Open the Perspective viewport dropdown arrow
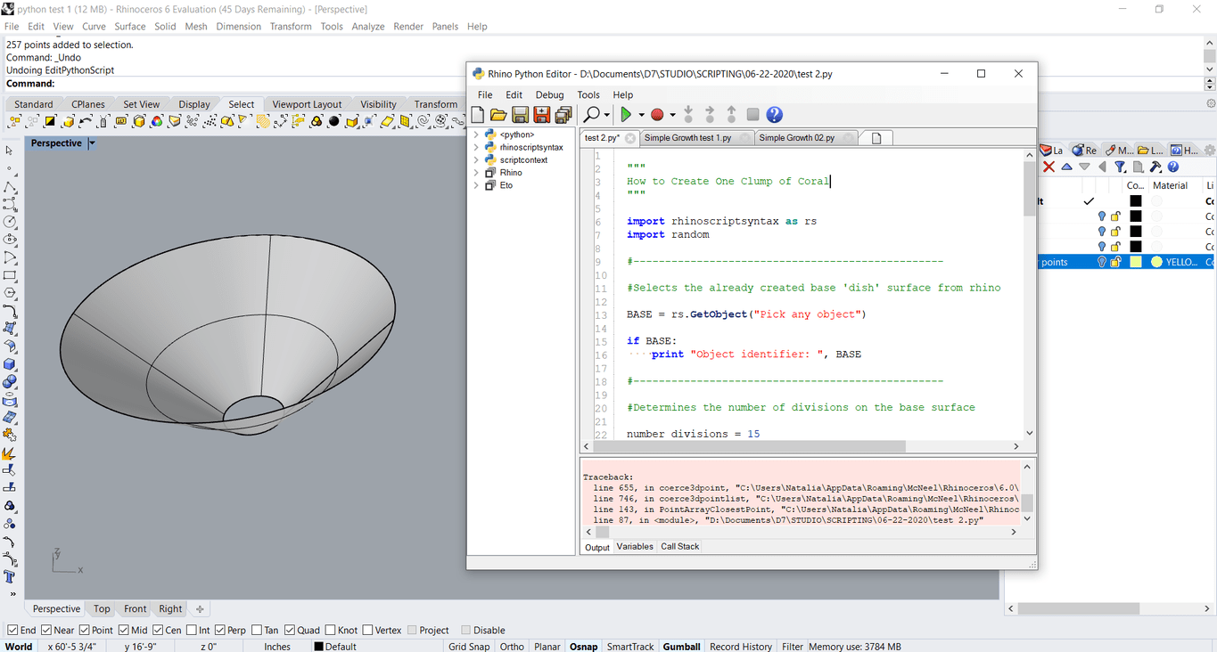 coord(92,143)
